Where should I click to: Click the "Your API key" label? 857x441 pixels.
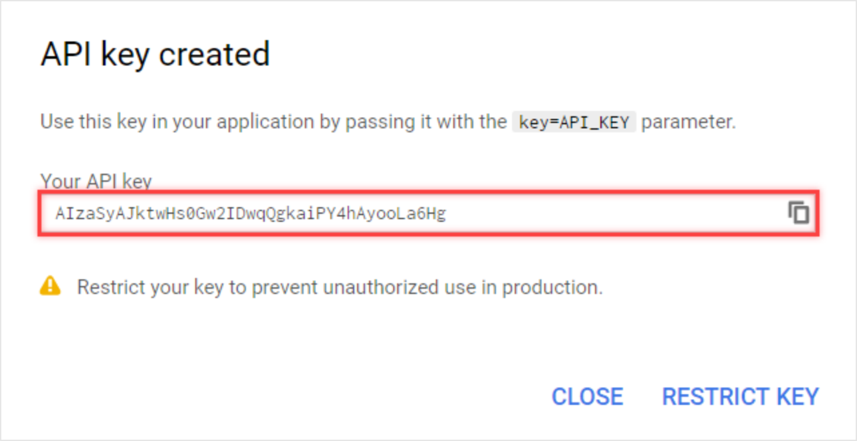tap(96, 181)
